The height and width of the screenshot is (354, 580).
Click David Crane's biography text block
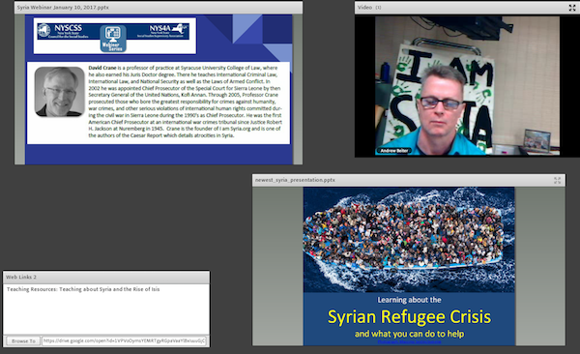click(x=185, y=102)
